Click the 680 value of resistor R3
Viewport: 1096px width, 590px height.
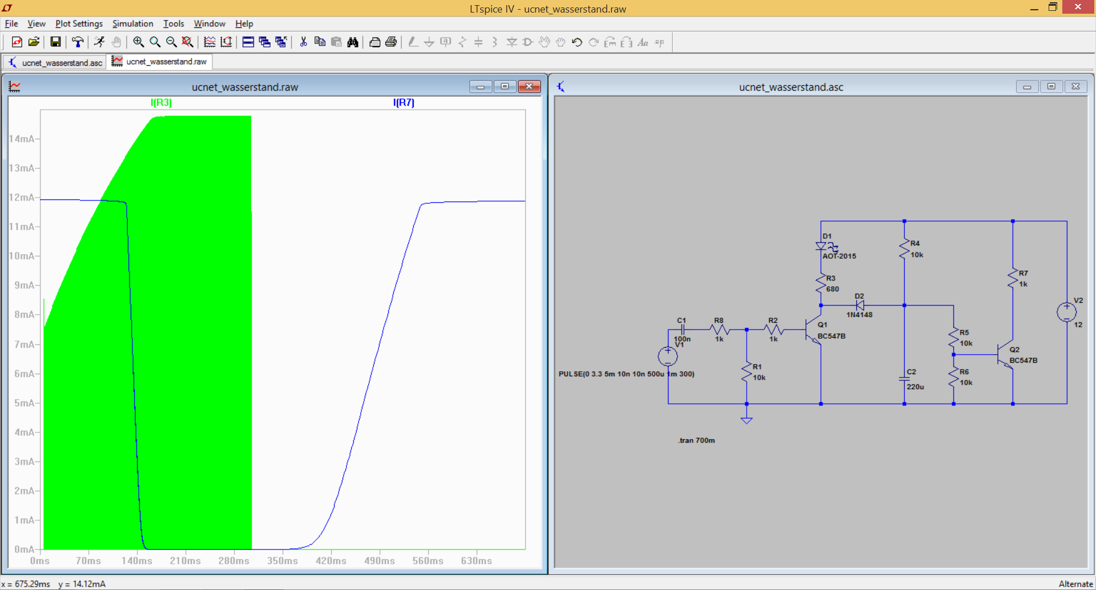[832, 289]
